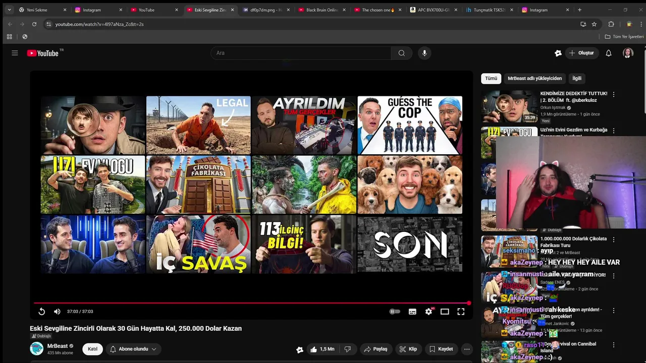The height and width of the screenshot is (363, 646).
Task: Open options for Tüm gerçekler video
Action: (x=614, y=311)
